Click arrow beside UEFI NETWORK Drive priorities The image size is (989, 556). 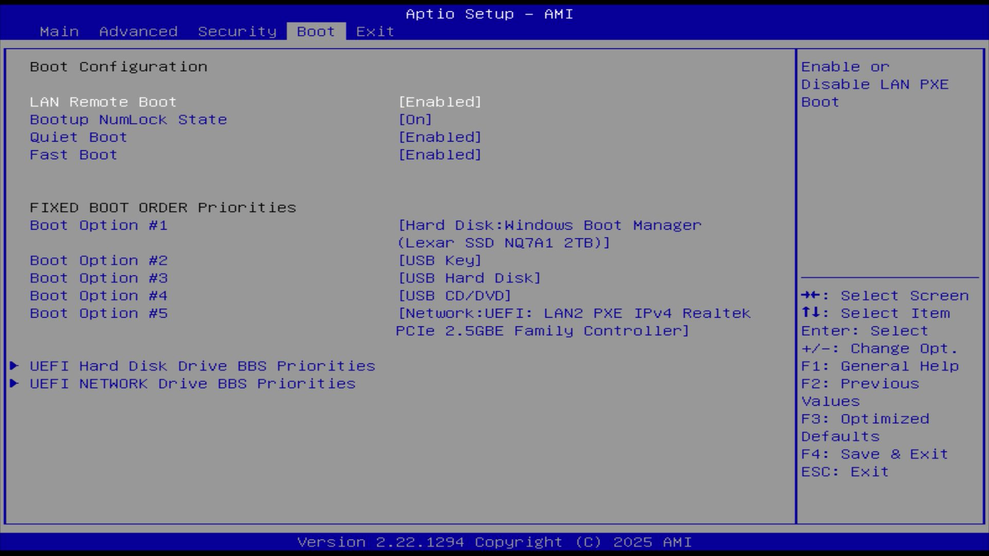[x=14, y=384]
